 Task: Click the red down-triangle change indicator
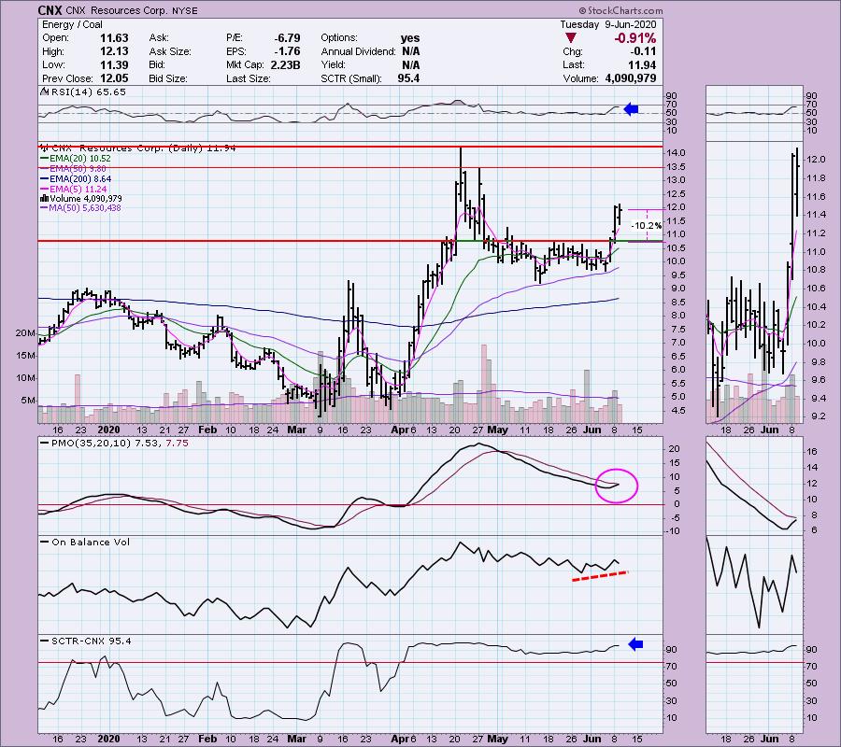pyautogui.click(x=571, y=38)
